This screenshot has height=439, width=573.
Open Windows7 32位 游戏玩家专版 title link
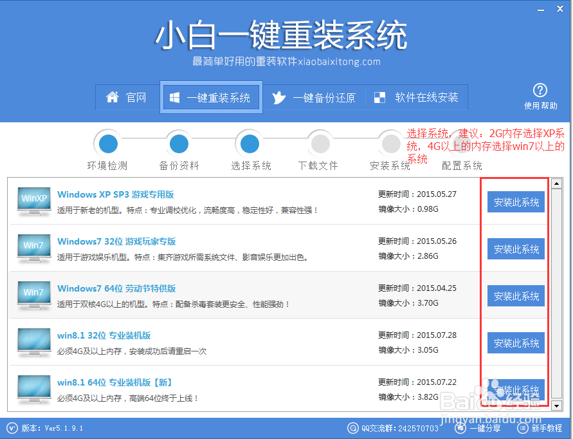(x=116, y=241)
